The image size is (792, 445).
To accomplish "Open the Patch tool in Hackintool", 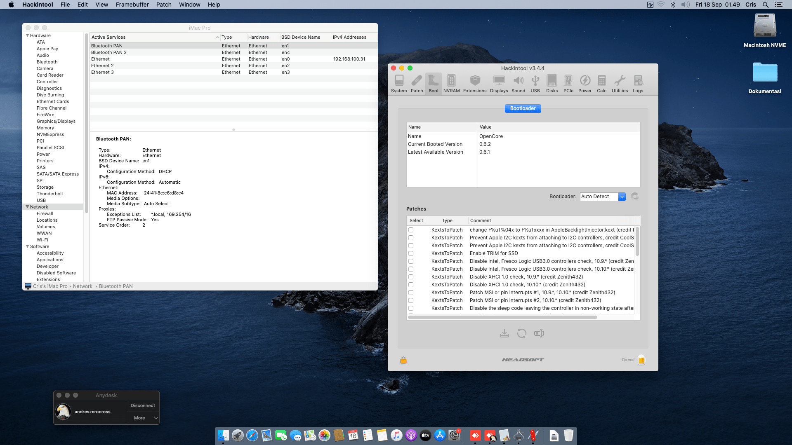I will (417, 84).
